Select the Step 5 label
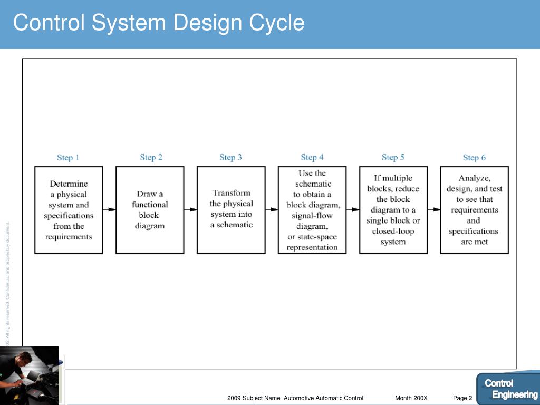The width and height of the screenshot is (540, 405). coord(393,157)
